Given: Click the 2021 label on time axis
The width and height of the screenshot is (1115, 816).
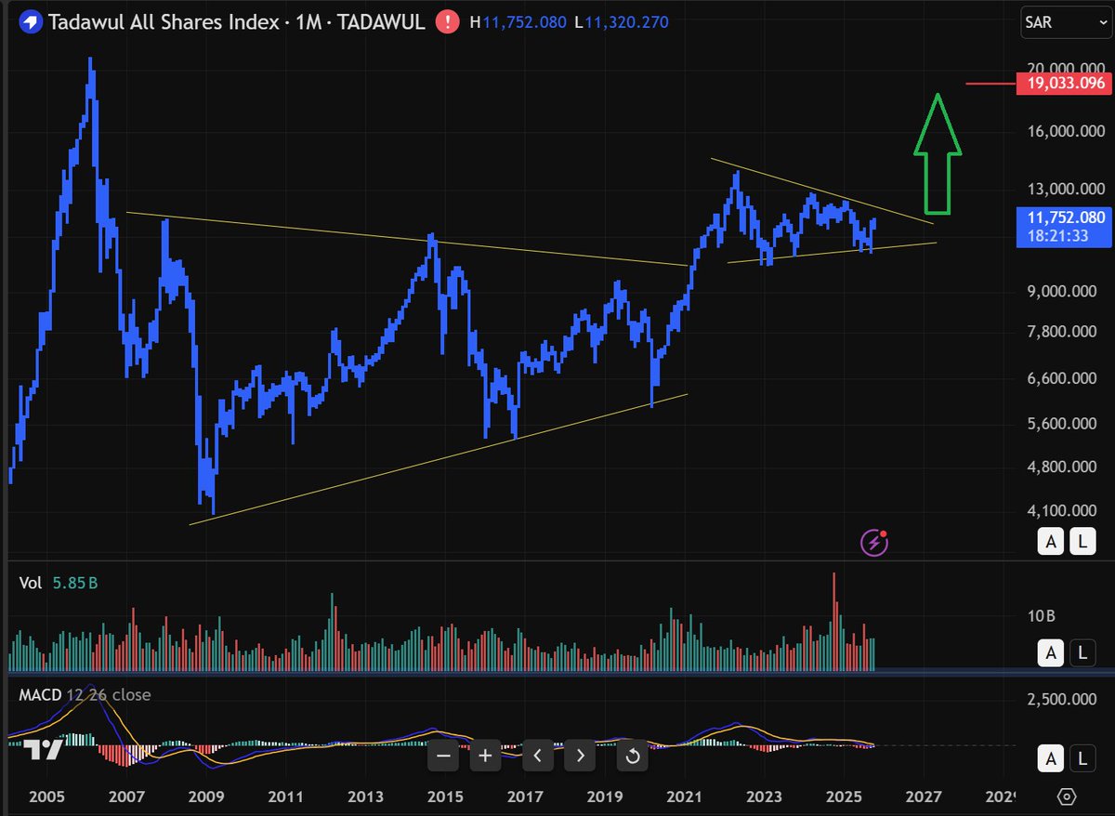Looking at the screenshot, I should click(685, 796).
